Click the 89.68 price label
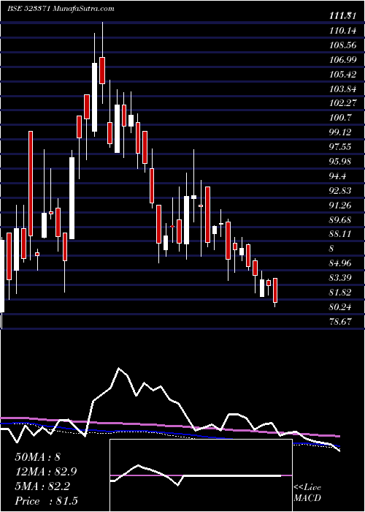Image resolution: width=365 pixels, height=512 pixels. pos(340,219)
